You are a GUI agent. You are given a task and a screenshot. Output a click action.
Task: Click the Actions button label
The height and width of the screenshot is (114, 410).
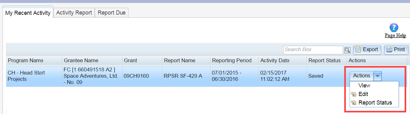pos(362,76)
